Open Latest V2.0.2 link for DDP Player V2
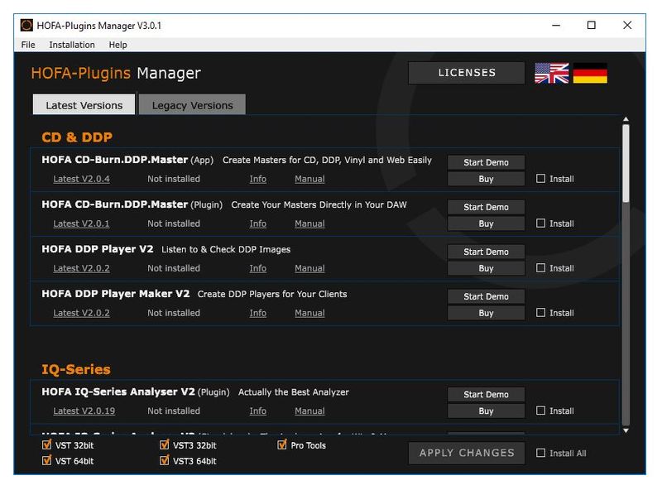 (x=81, y=269)
